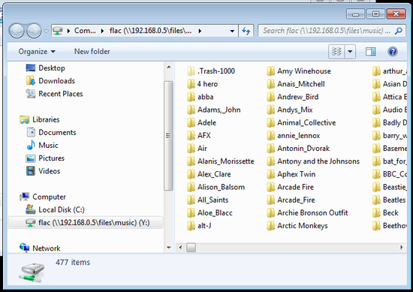413x292 pixels.
Task: Open the Organize menu
Action: [x=37, y=51]
